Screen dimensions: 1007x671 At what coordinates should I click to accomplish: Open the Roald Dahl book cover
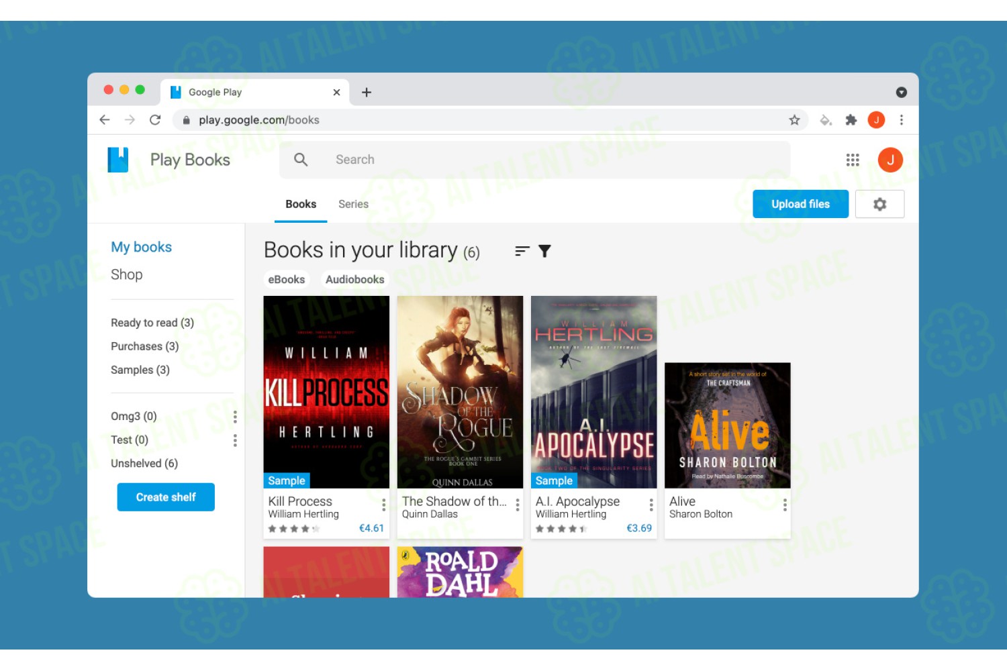(x=460, y=572)
